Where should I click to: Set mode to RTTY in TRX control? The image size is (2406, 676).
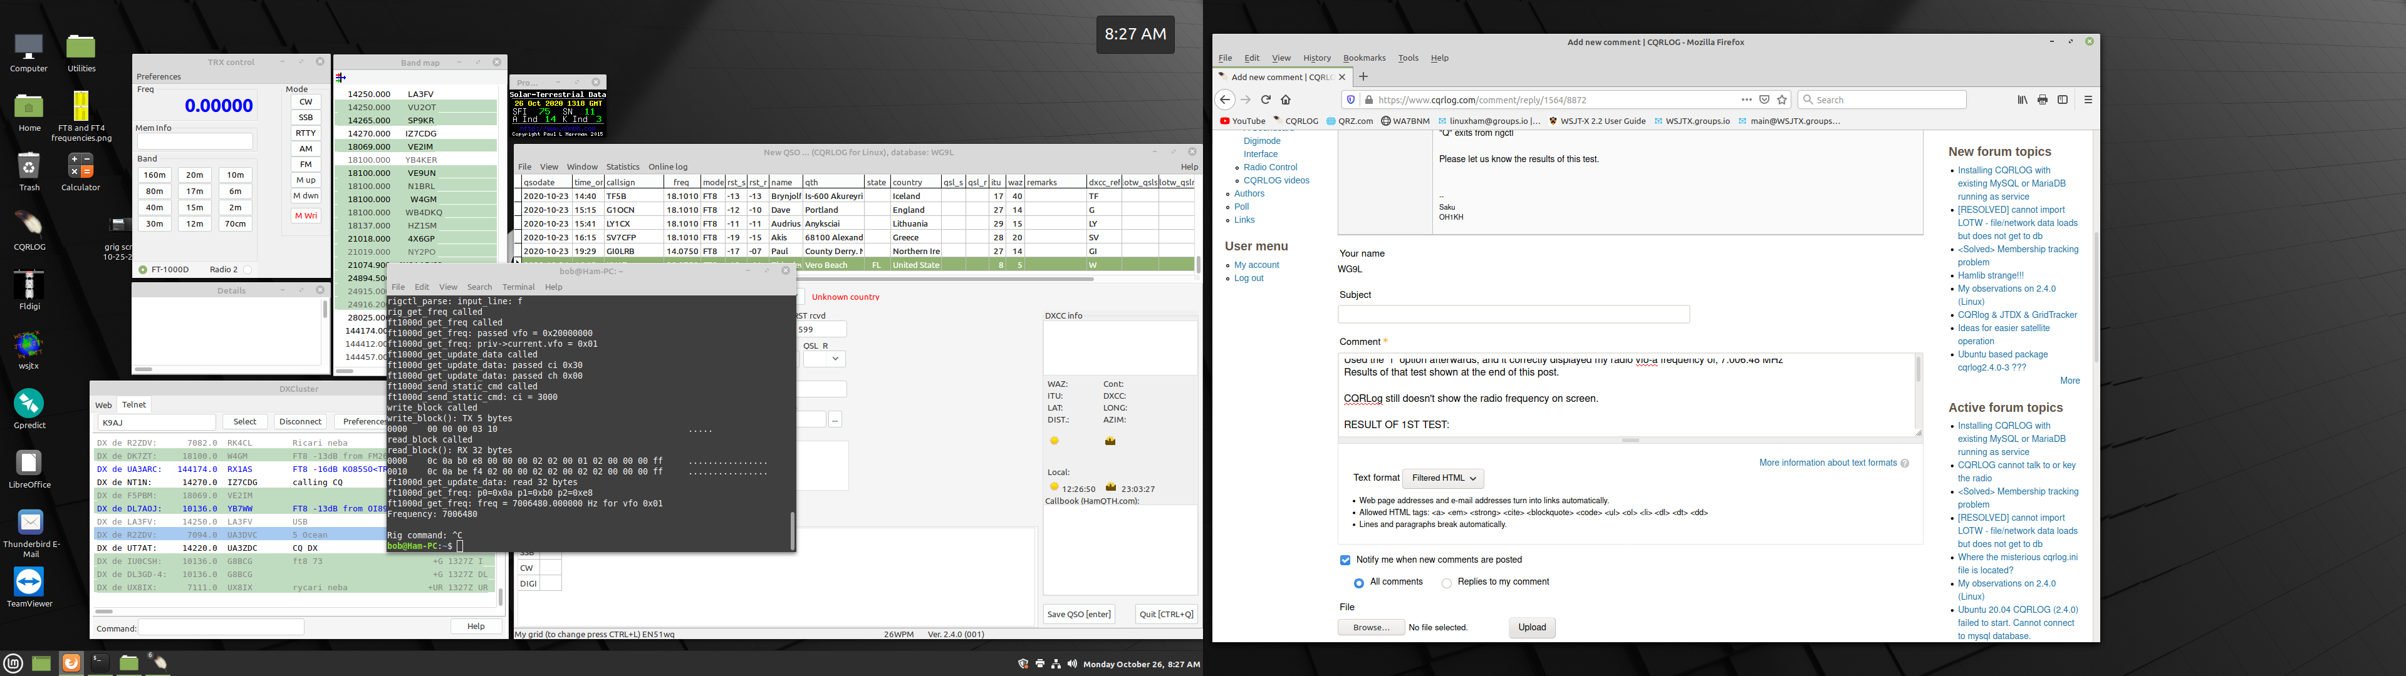pos(305,133)
